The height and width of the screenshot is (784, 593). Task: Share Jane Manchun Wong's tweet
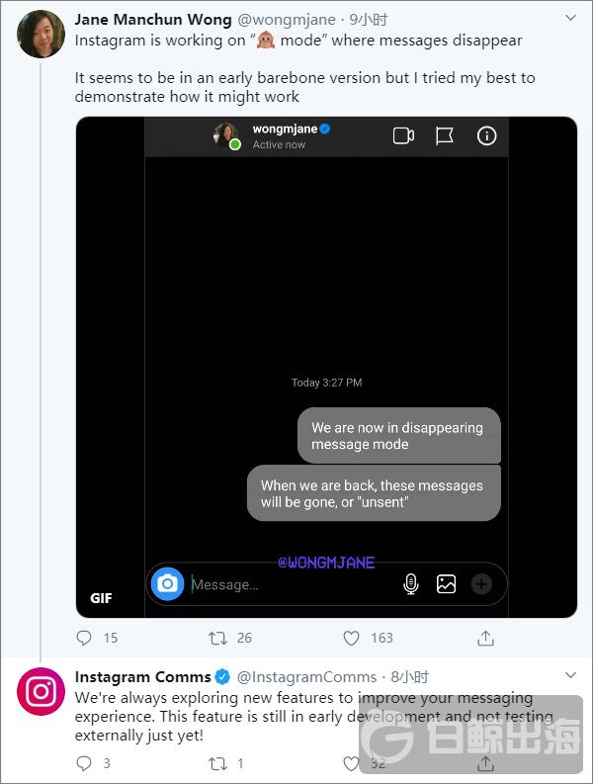tap(485, 638)
